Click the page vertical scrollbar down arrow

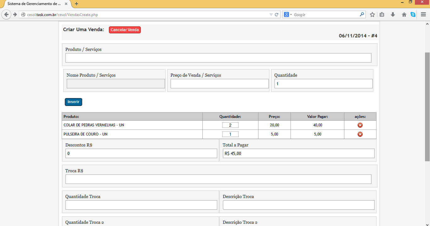(x=427, y=223)
